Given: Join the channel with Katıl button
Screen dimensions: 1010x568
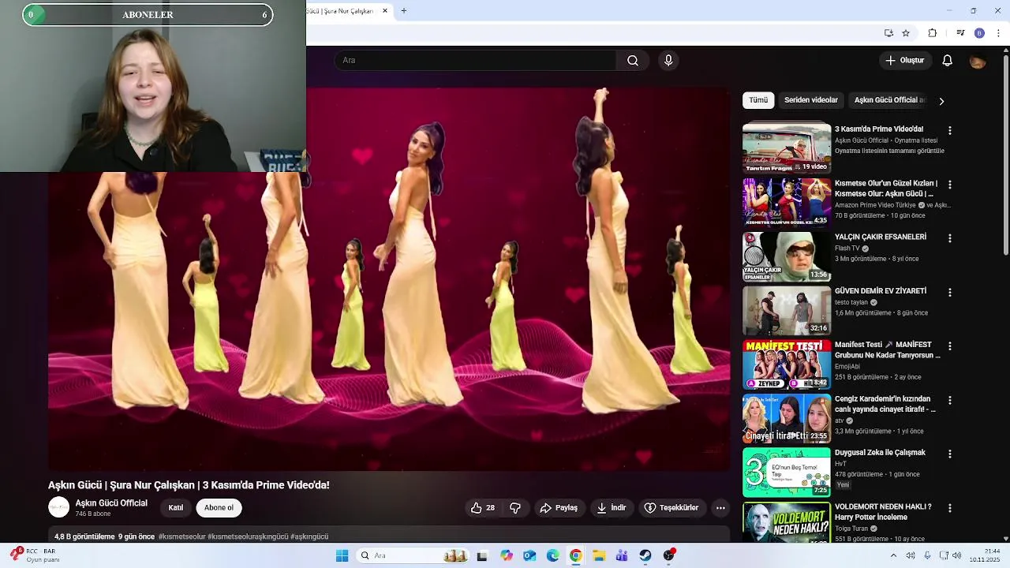Looking at the screenshot, I should [x=176, y=508].
